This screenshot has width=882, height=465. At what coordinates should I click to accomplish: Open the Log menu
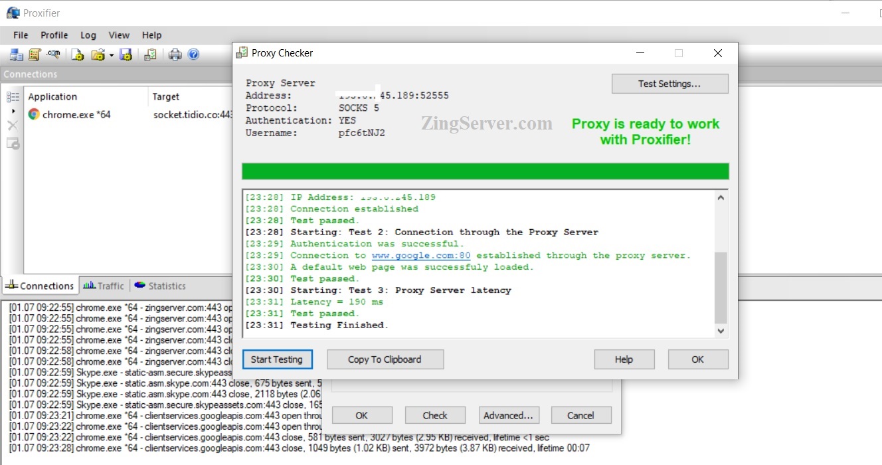[88, 35]
